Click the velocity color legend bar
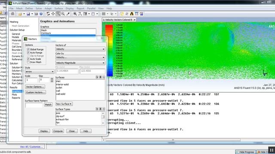Viewport: 275px width, 154px height. click(109, 50)
